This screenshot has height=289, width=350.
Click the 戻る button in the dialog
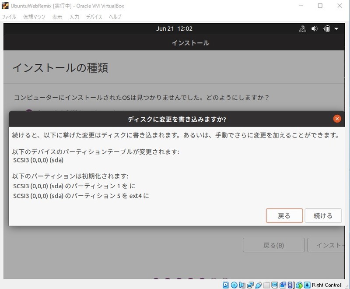[x=284, y=216]
